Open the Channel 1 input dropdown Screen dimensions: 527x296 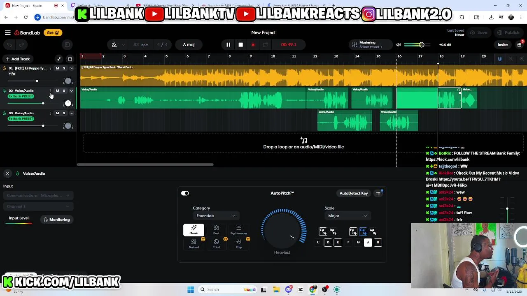coord(38,206)
